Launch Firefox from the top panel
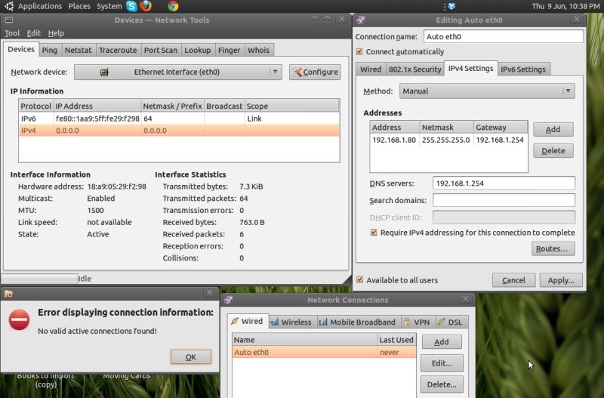This screenshot has width=604, height=398. [146, 6]
